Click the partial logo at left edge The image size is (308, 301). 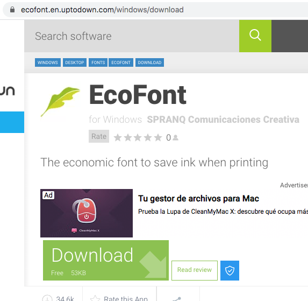click(x=8, y=91)
